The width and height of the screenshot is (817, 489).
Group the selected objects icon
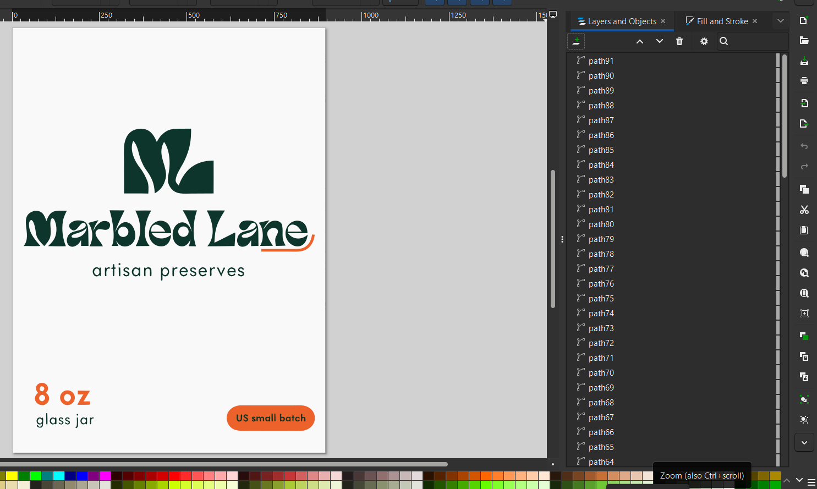(804, 399)
